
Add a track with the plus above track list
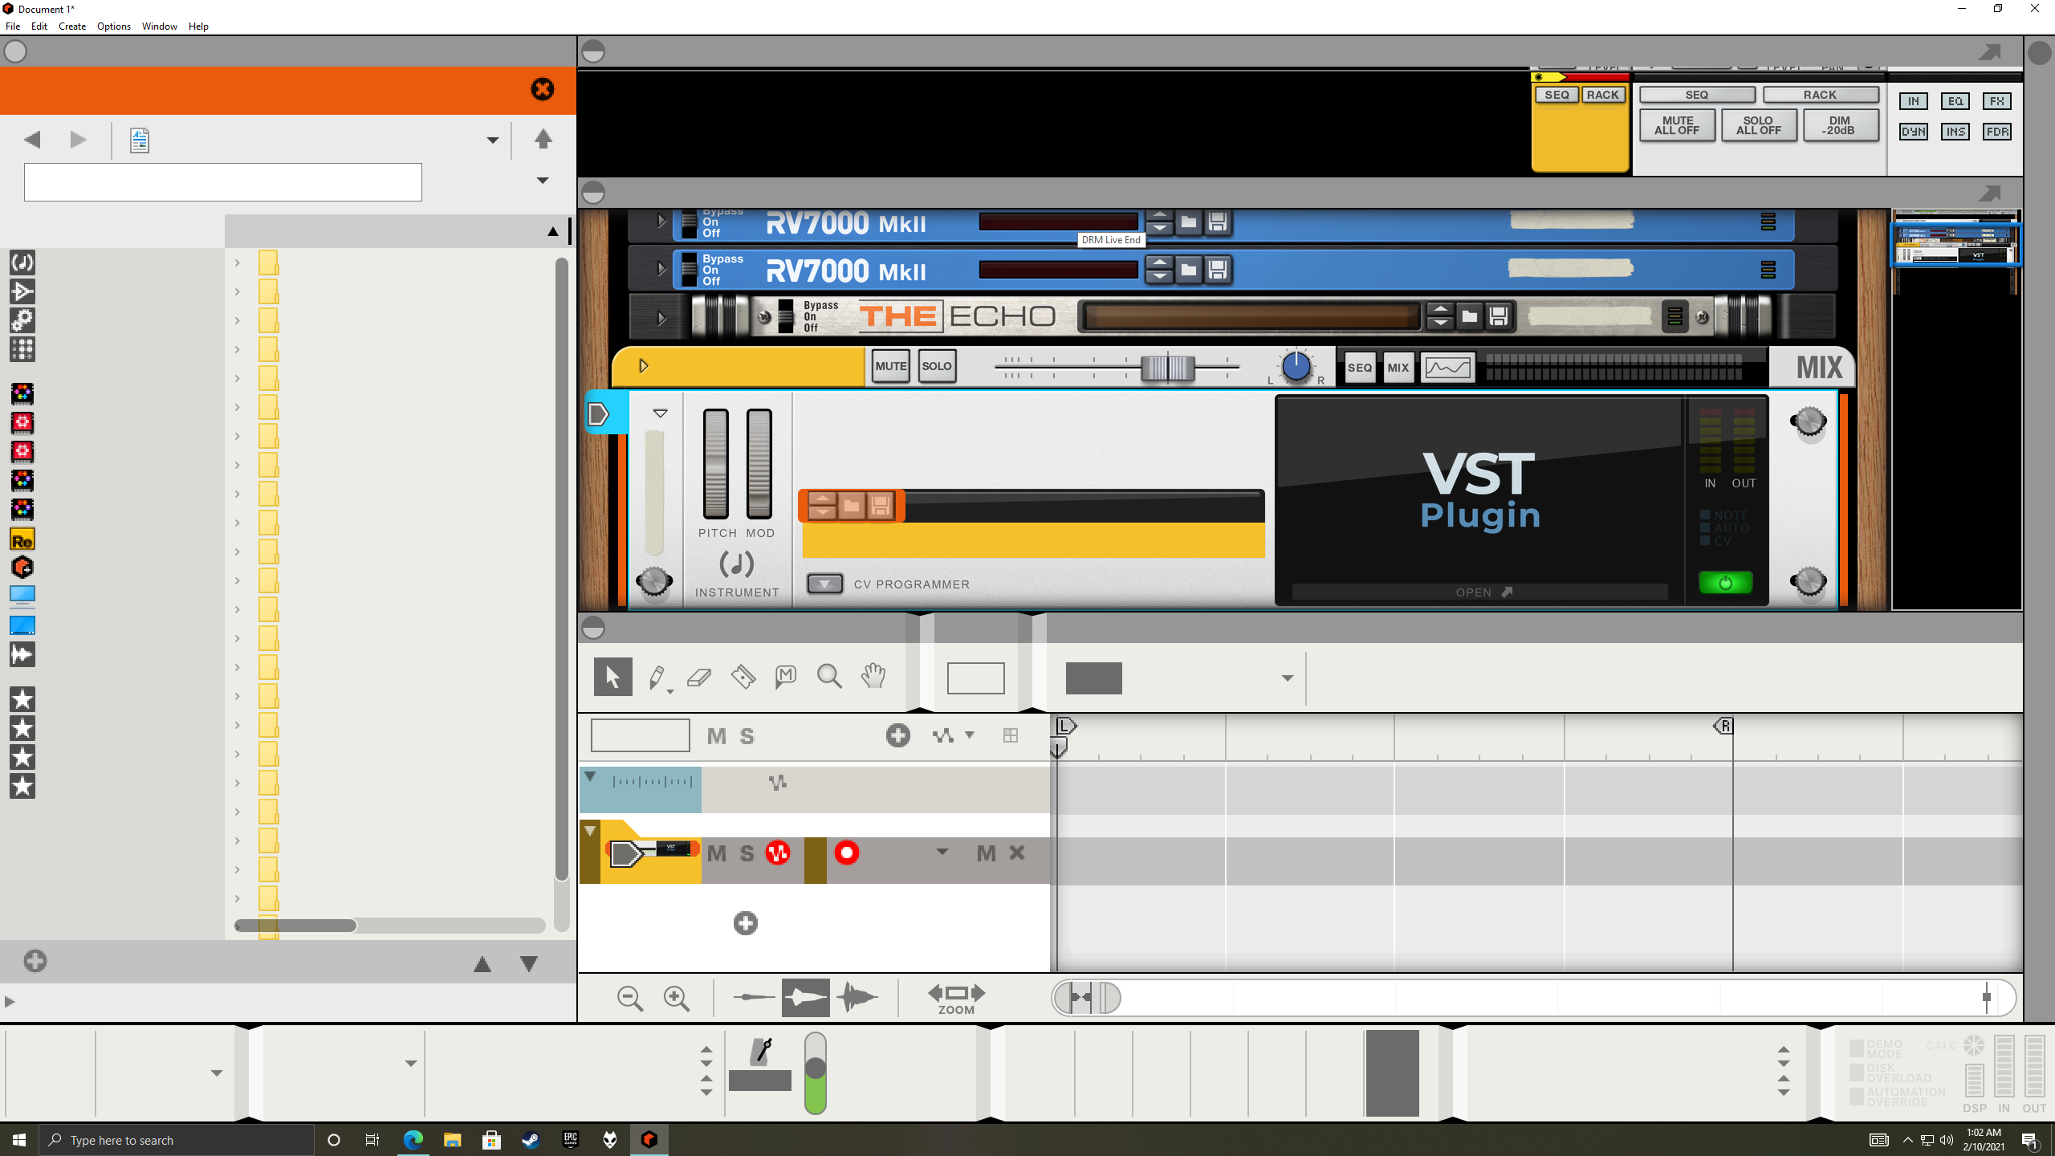(x=898, y=735)
